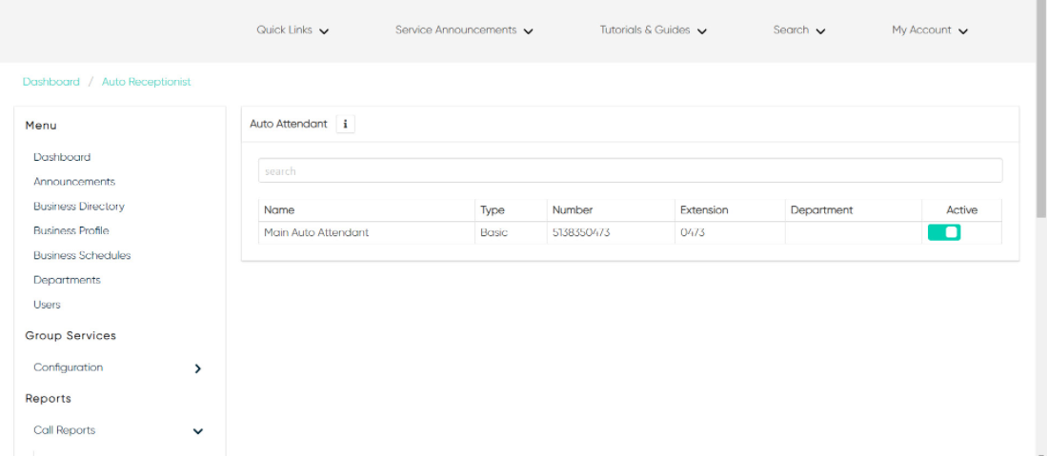Image resolution: width=1048 pixels, height=456 pixels.
Task: Open the My Account dropdown
Action: tap(930, 30)
